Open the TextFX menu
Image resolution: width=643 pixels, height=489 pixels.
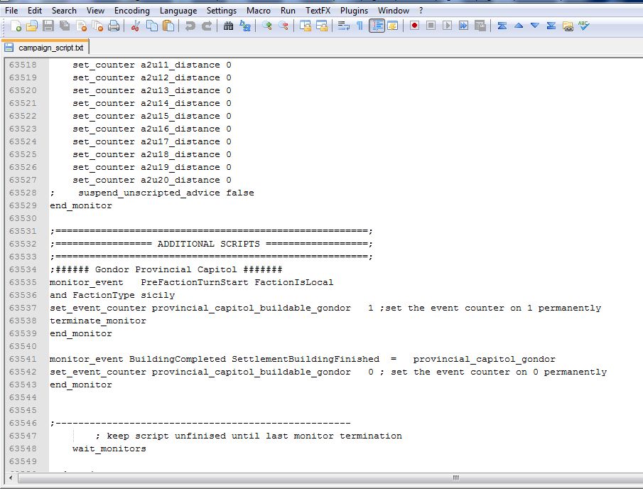coord(318,11)
